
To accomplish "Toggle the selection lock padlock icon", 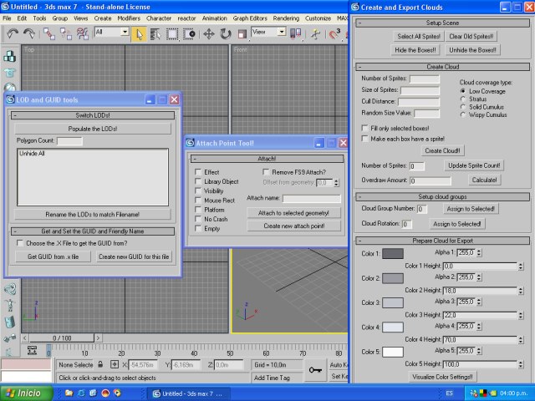I will pos(100,365).
